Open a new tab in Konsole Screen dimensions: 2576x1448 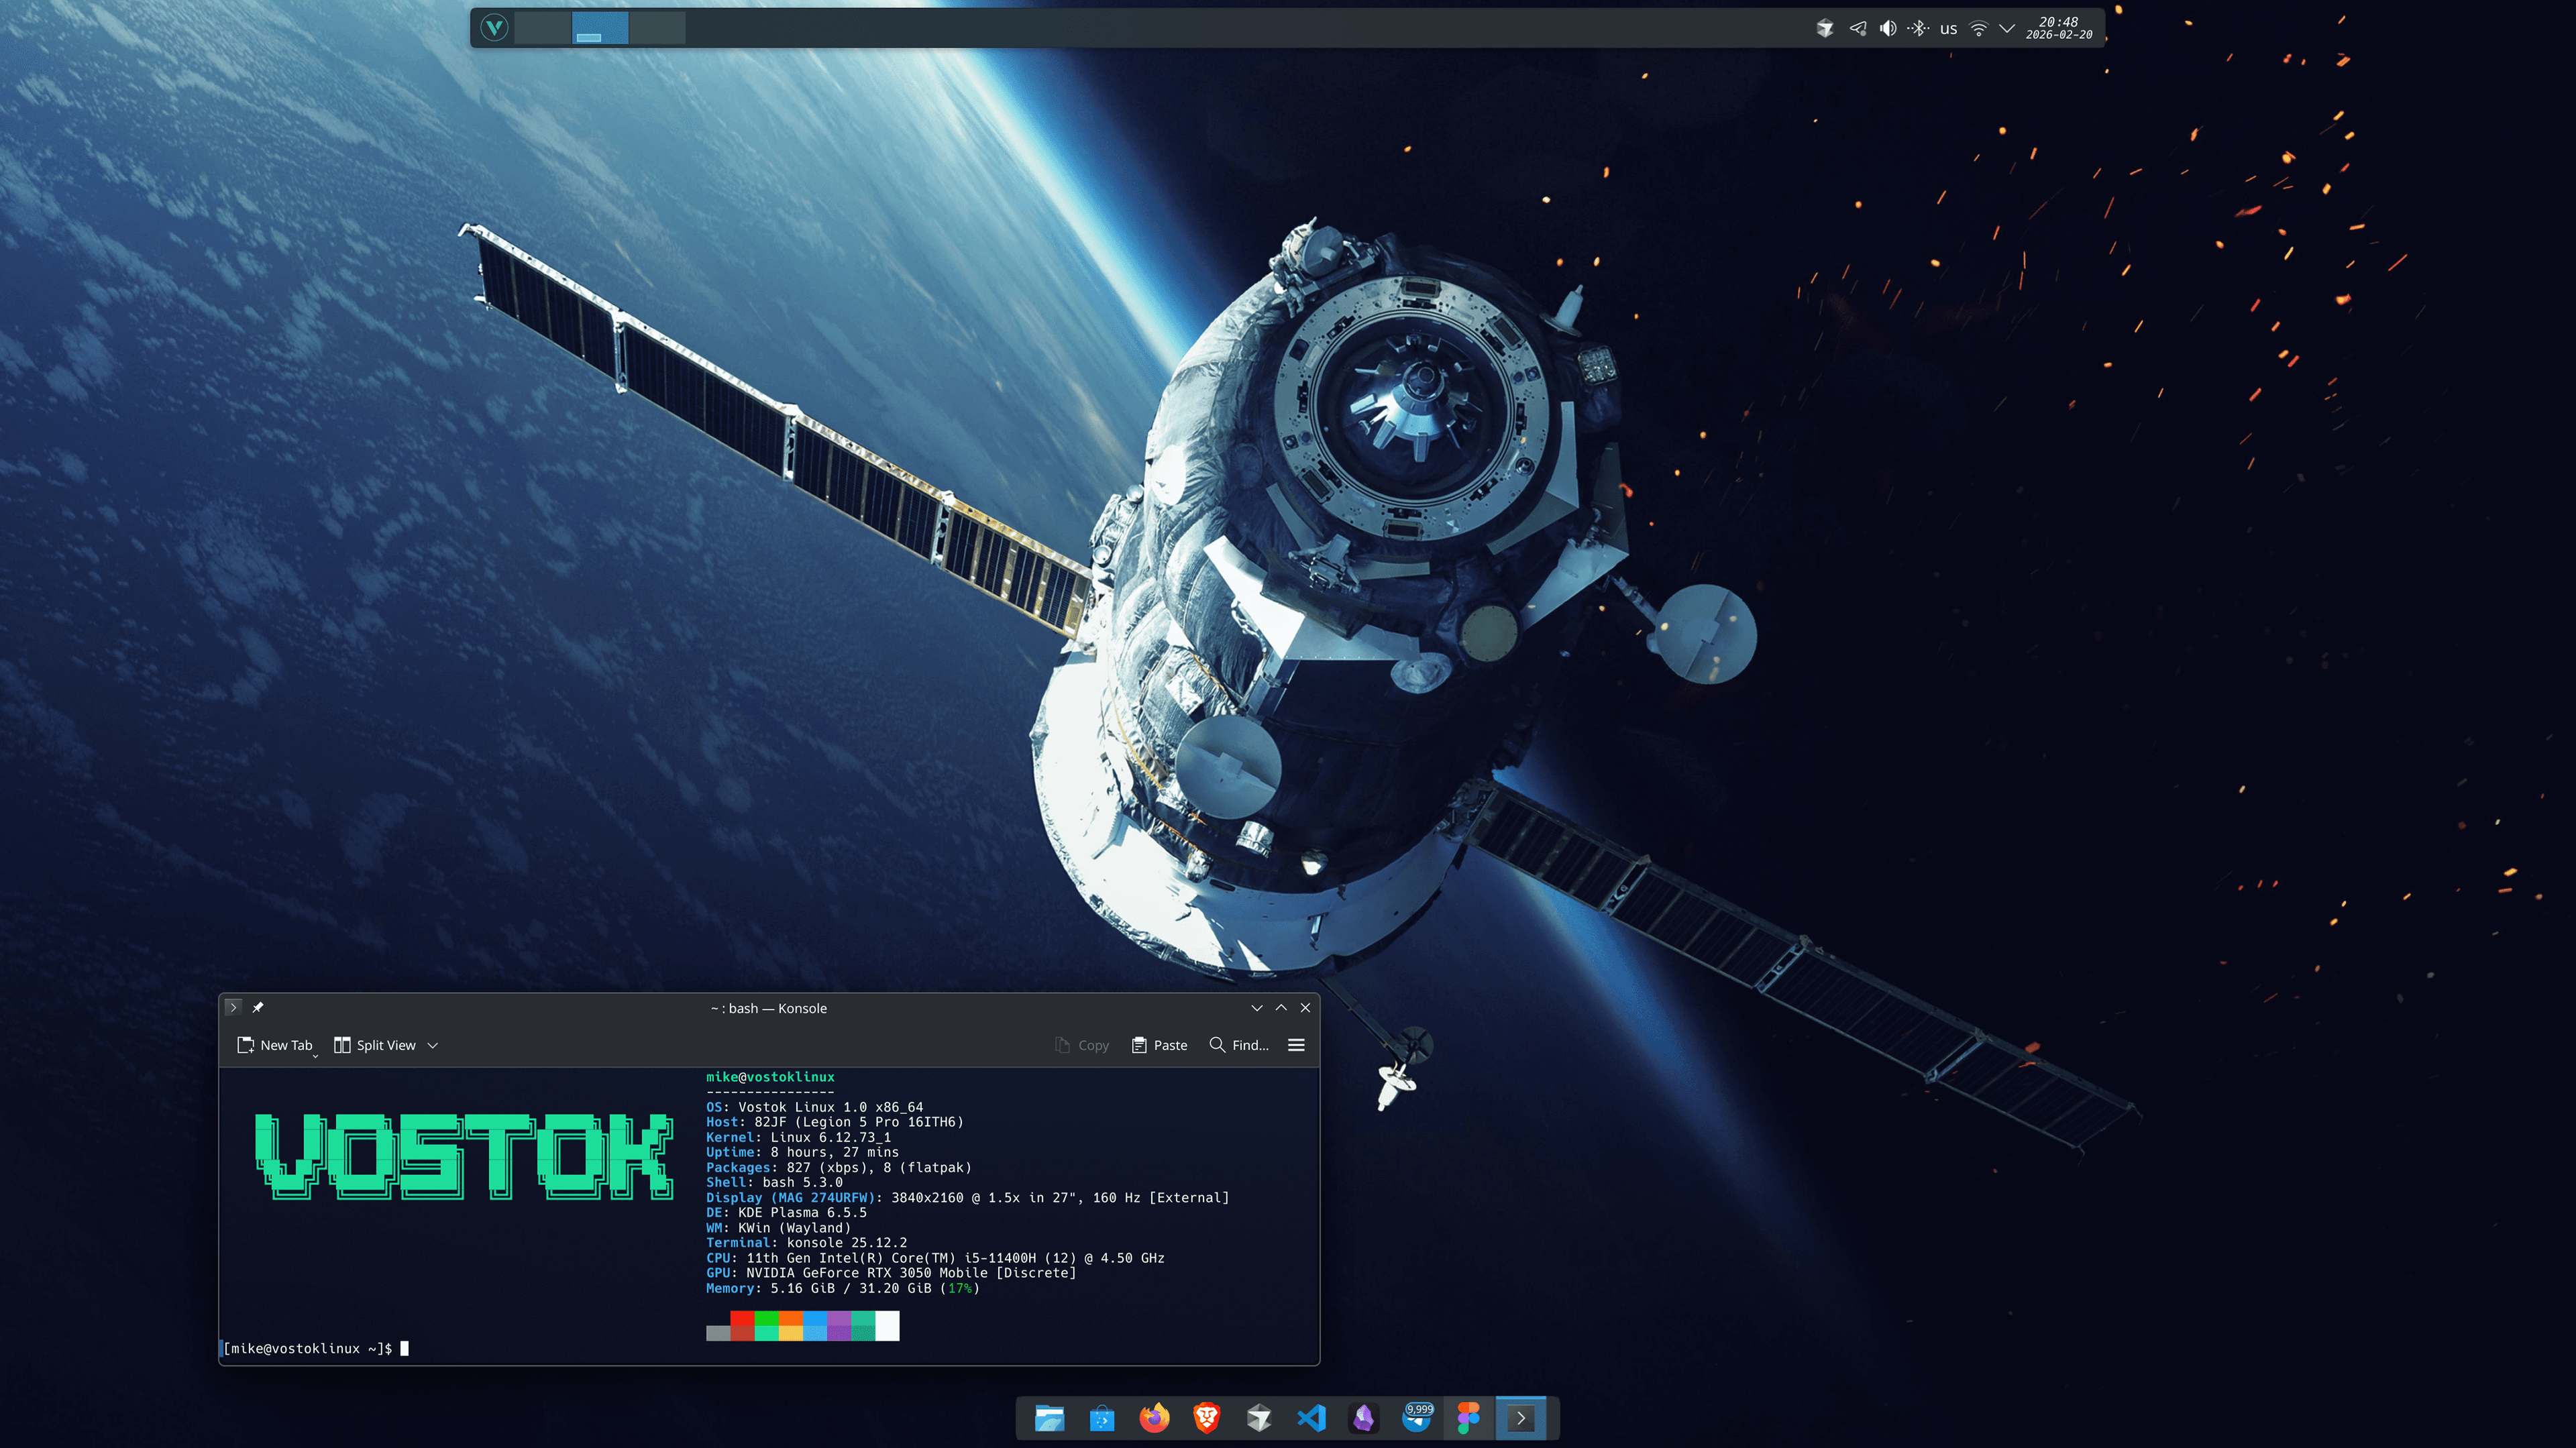(x=275, y=1045)
